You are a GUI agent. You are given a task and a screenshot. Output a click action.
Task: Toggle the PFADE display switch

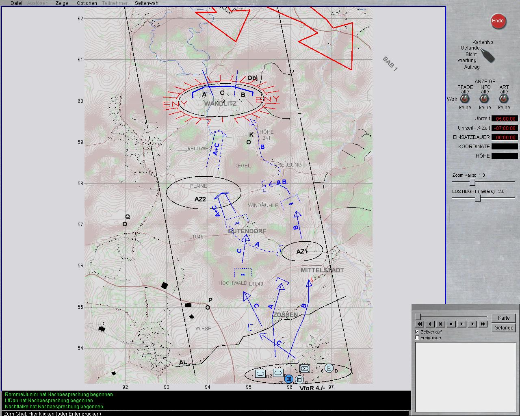[465, 100]
